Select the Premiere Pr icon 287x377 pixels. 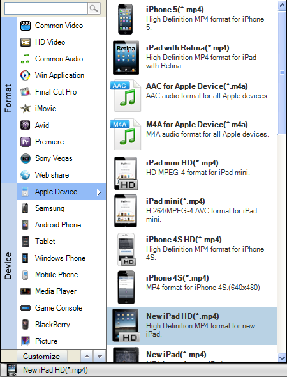(26, 142)
